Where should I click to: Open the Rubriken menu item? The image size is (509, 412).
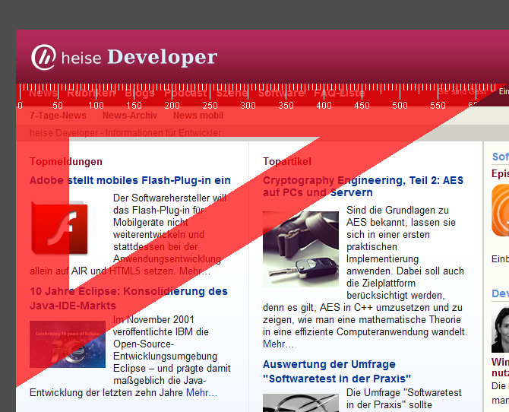click(x=91, y=93)
